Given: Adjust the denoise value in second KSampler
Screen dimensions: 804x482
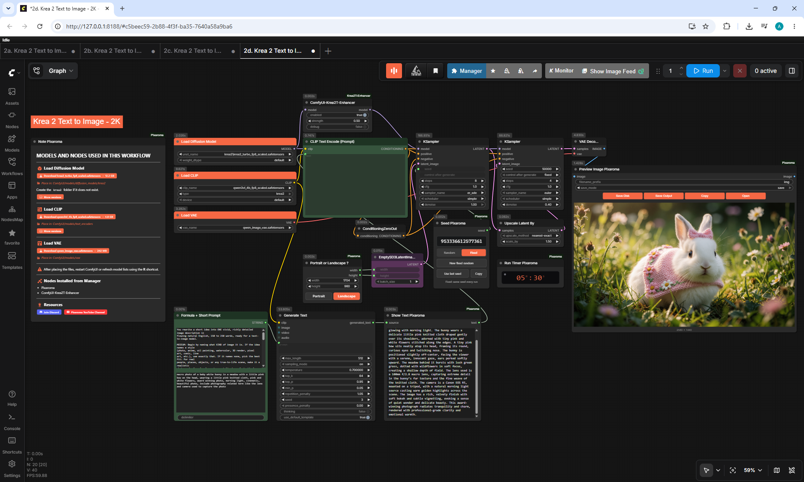Looking at the screenshot, I should (x=531, y=205).
